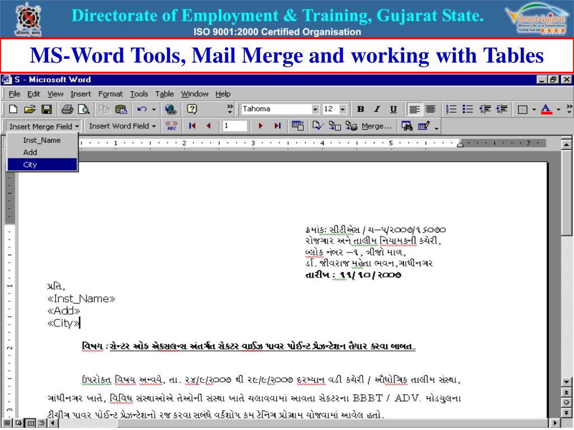Expand the Tahoma font name dropdown

tap(315, 109)
